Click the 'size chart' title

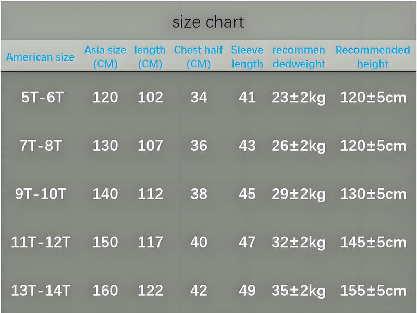[x=208, y=22]
